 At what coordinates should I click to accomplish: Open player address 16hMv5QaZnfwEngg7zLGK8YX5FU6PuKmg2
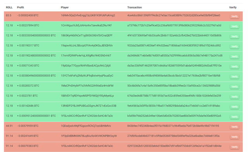point(88,15)
